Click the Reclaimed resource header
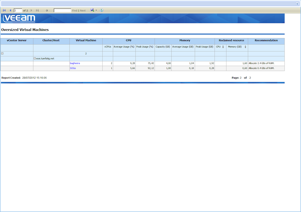The width and height of the screenshot is (301, 212). pos(231,40)
